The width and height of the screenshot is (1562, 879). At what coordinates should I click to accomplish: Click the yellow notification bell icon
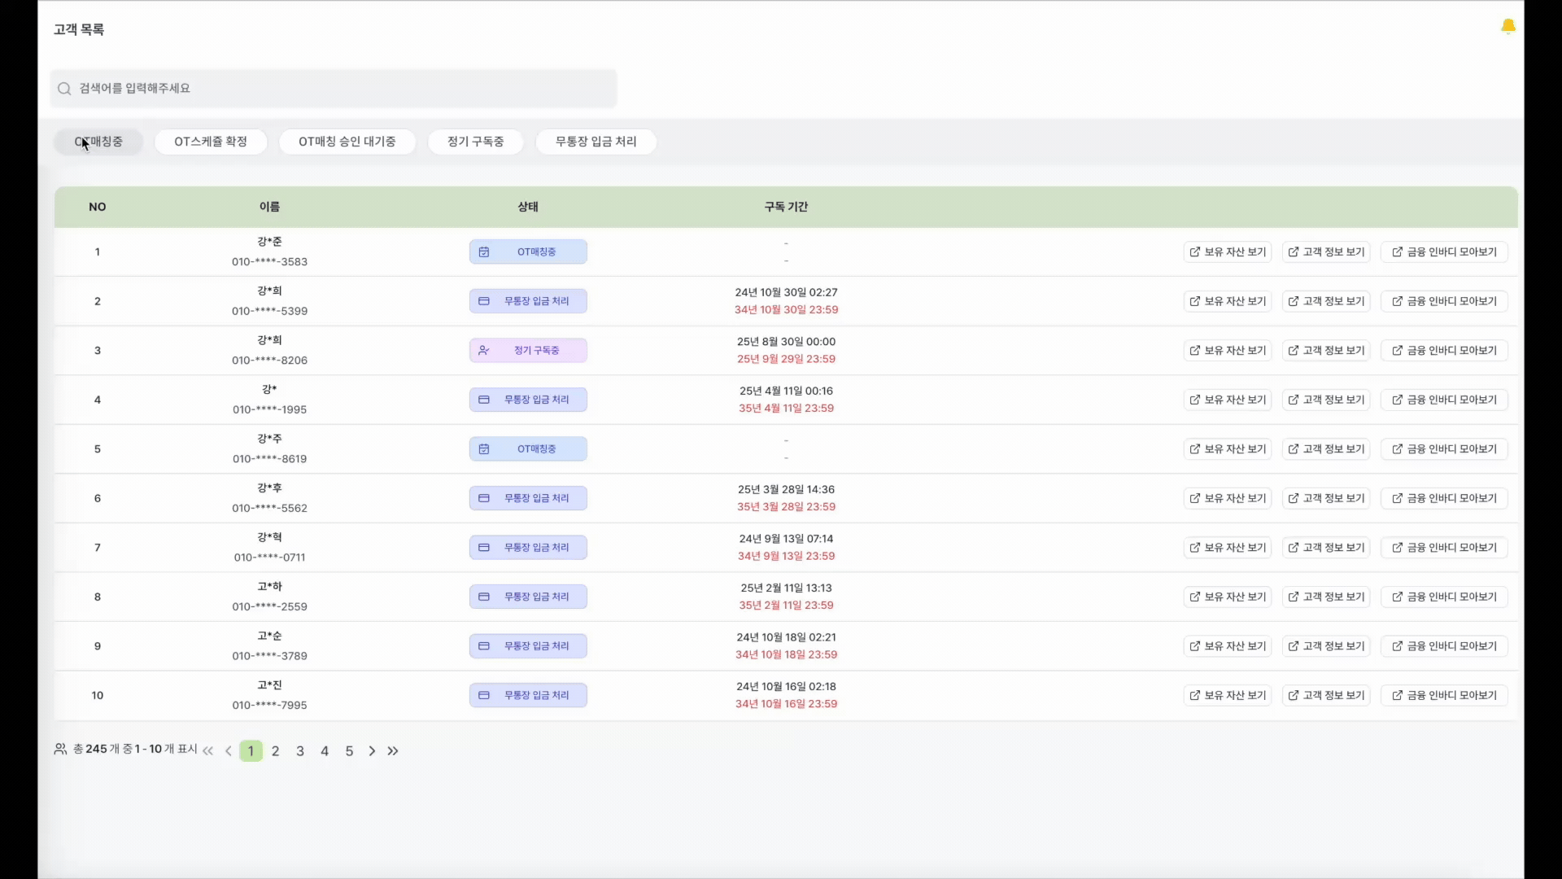point(1507,27)
